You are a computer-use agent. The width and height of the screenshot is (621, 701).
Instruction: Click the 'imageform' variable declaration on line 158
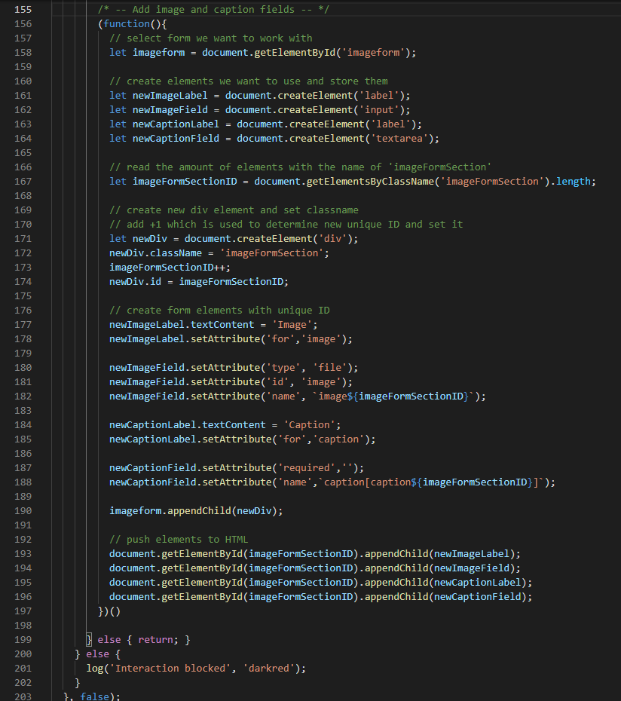[x=159, y=52]
